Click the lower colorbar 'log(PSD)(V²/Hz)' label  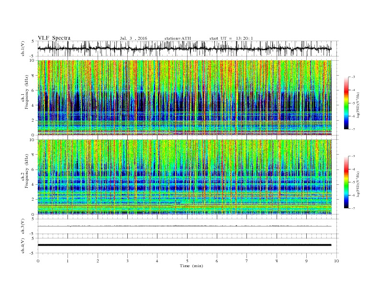(x=358, y=184)
